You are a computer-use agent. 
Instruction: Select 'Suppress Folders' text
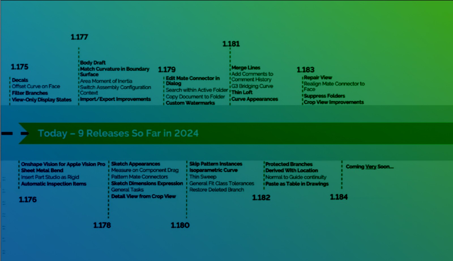click(x=324, y=96)
